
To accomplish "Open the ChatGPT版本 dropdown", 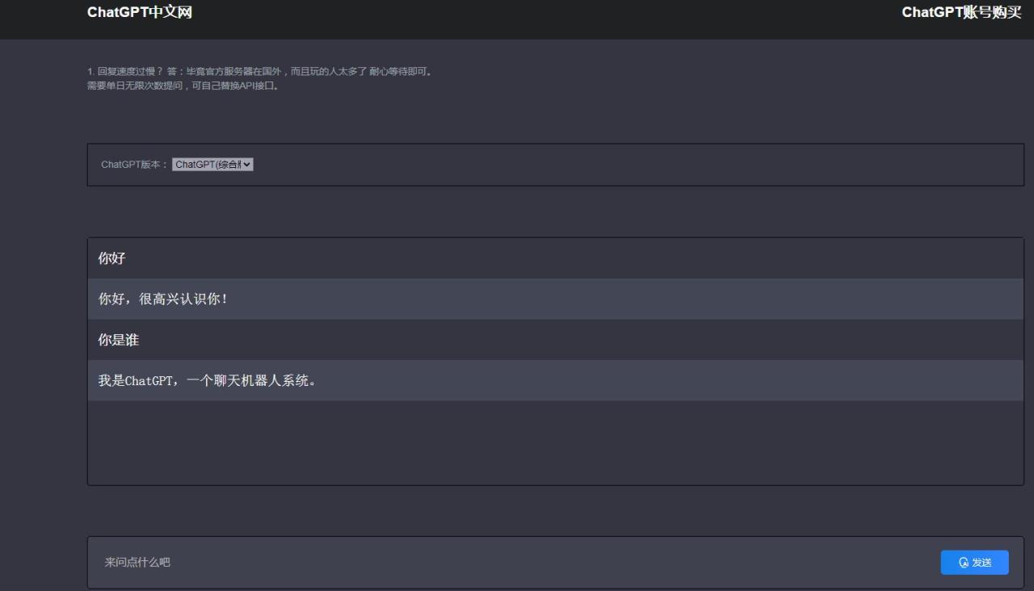I will pyautogui.click(x=212, y=165).
